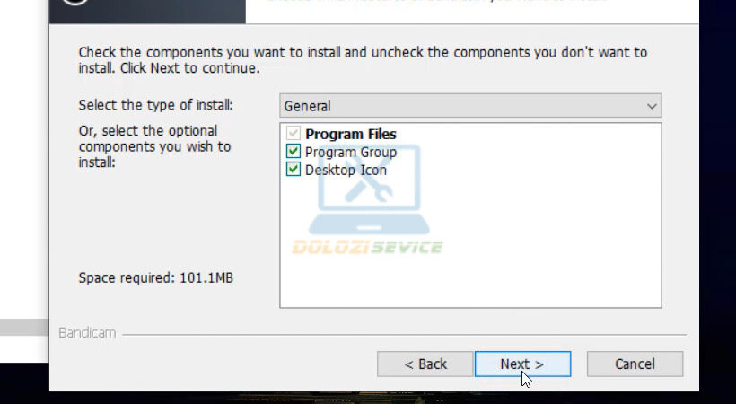736x404 pixels.
Task: Select the Program Files component label
Action: pos(351,134)
